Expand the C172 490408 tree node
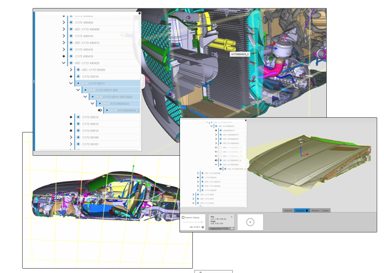The height and width of the screenshot is (273, 384). [64, 29]
